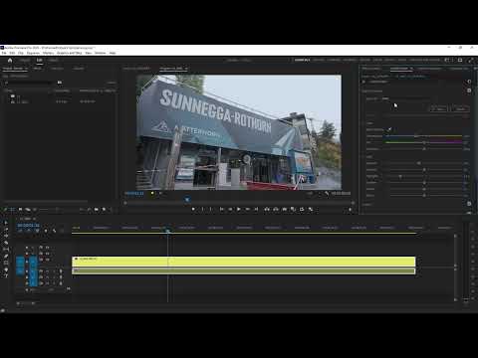Click the Extract button
Image resolution: width=478 pixels, height=358 pixels.
[x=276, y=209]
